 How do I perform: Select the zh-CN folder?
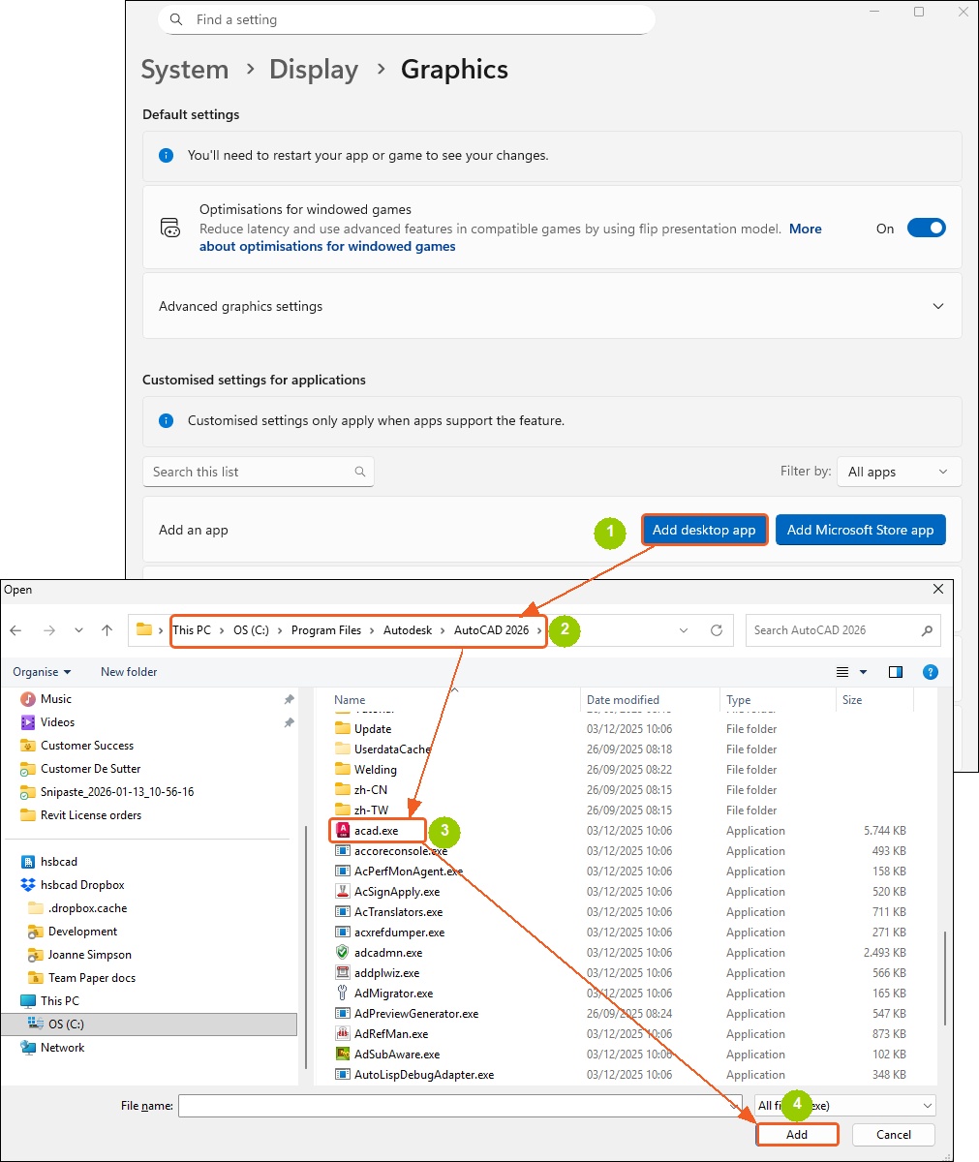point(371,790)
